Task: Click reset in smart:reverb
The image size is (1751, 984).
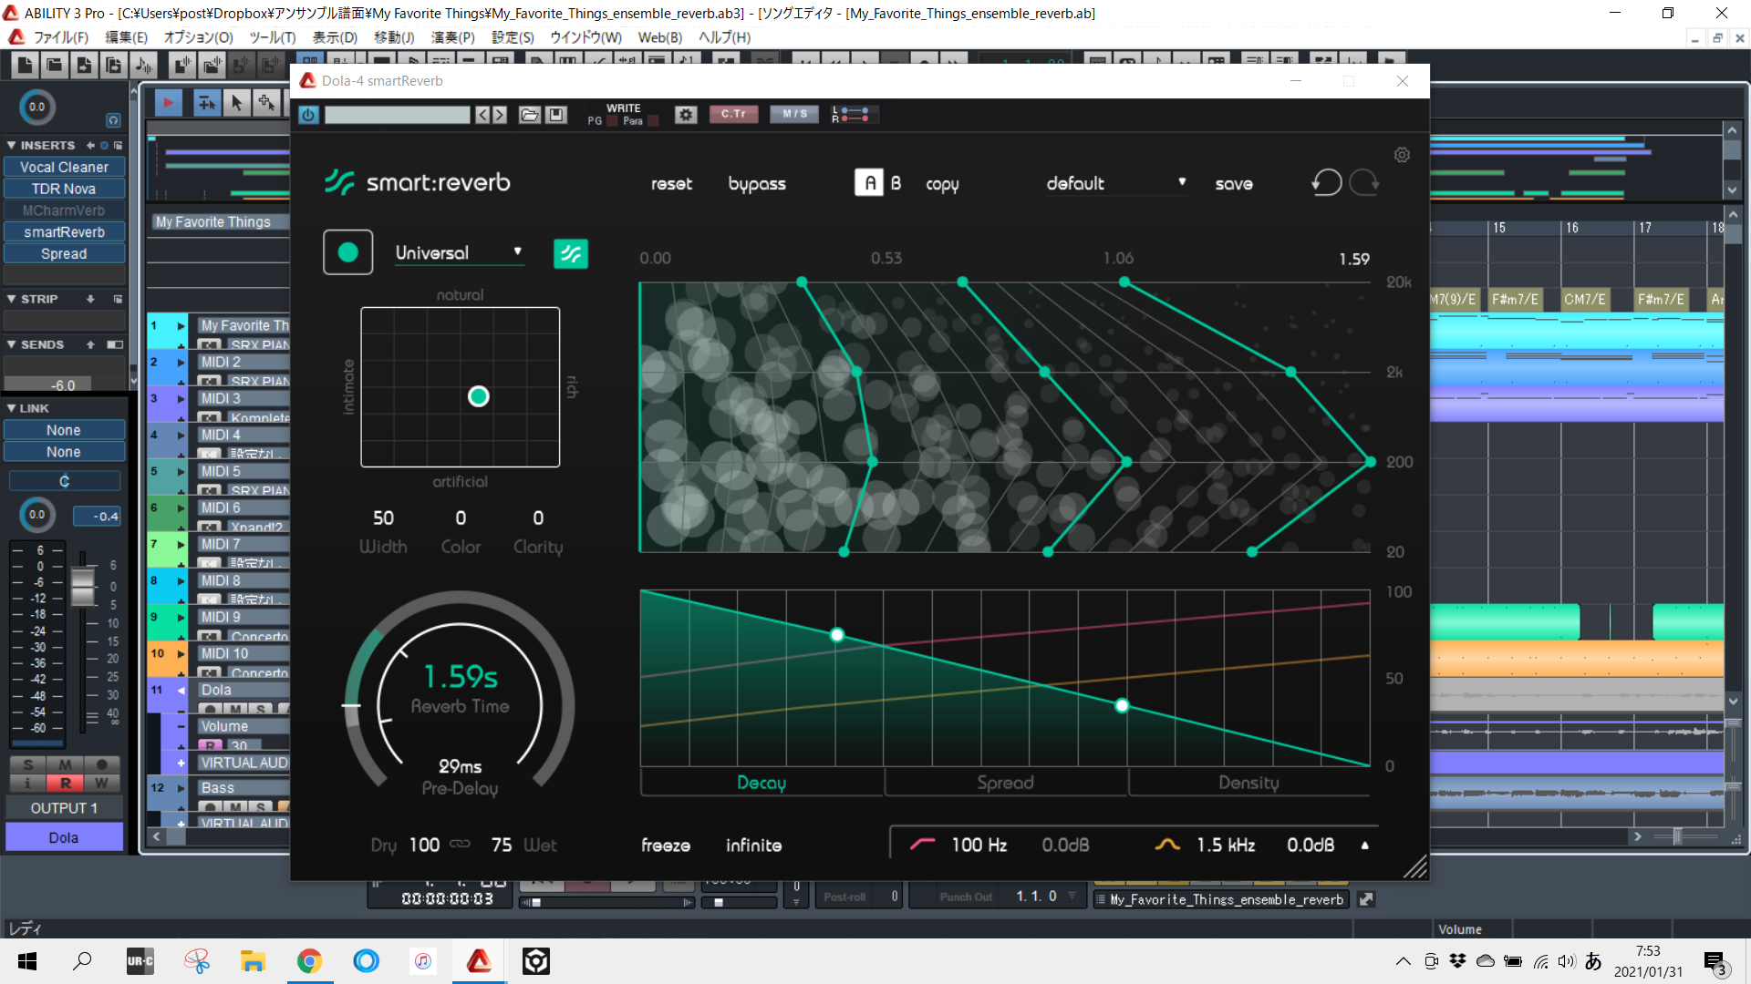Action: click(x=671, y=184)
